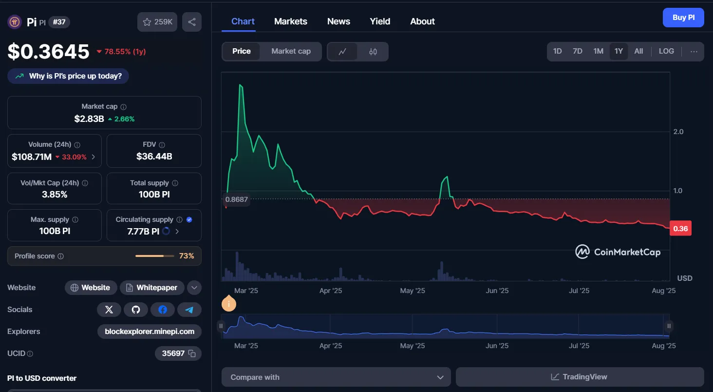Set chart range to 1Y
The height and width of the screenshot is (392, 713).
[x=619, y=51]
